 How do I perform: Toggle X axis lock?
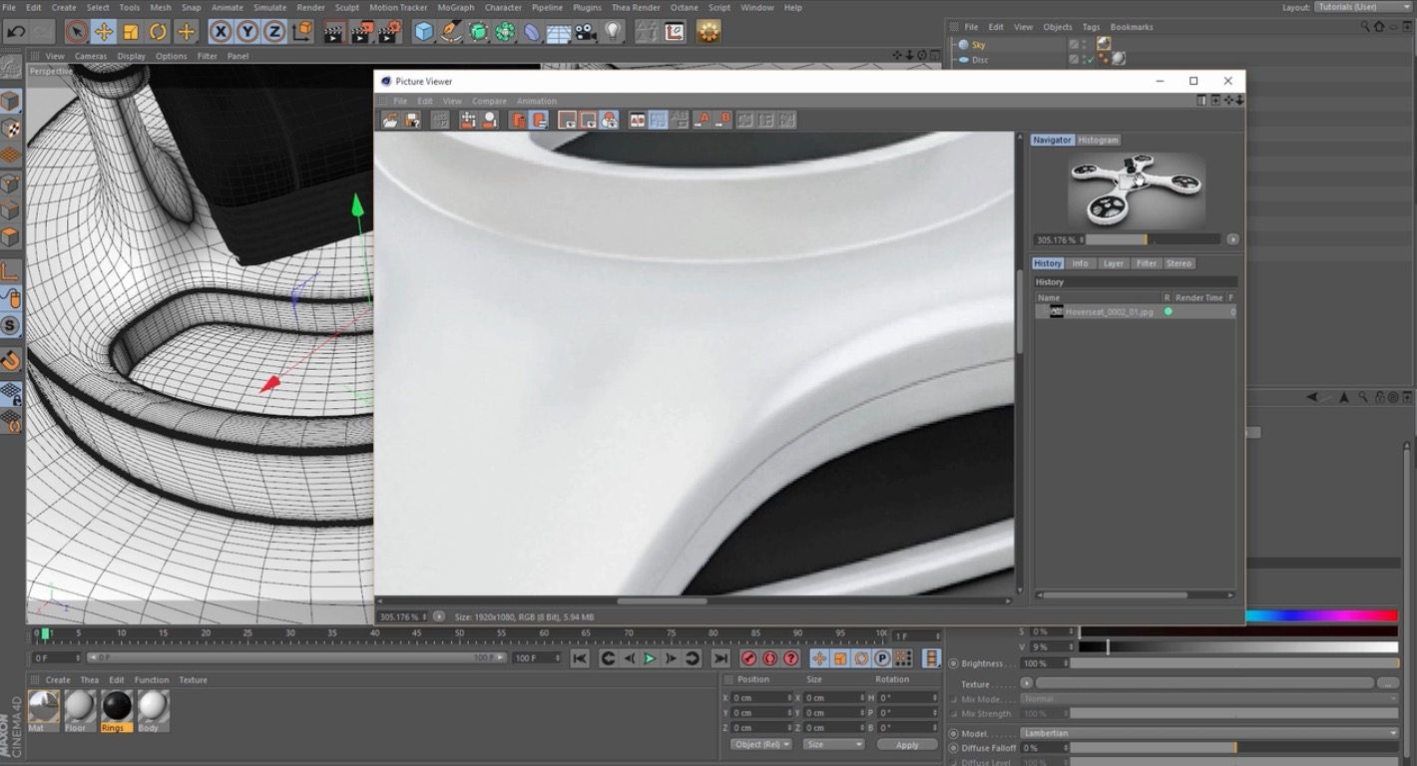221,32
